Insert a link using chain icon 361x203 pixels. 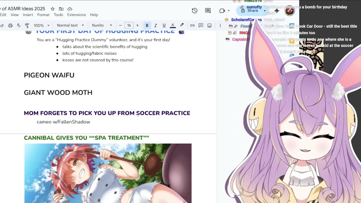point(192,25)
